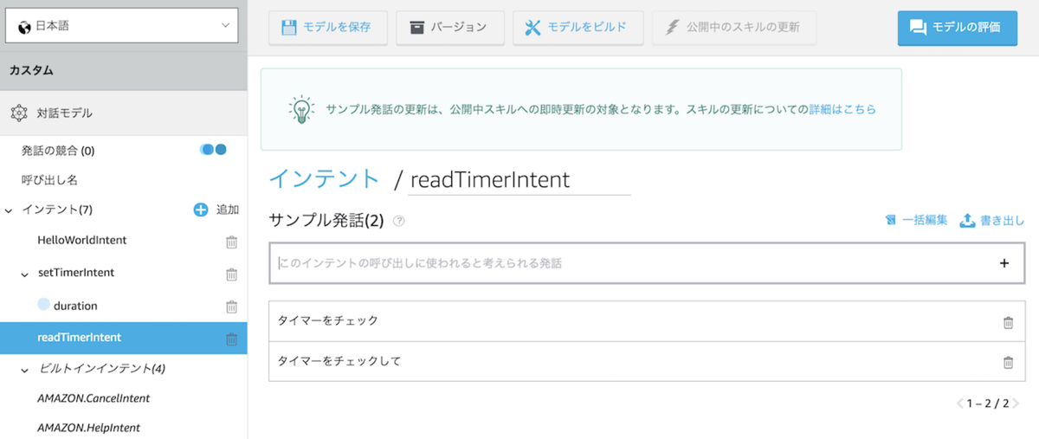Screen dimensions: 1039x439
Task: Click the 追加 label to add intent
Action: click(x=227, y=210)
